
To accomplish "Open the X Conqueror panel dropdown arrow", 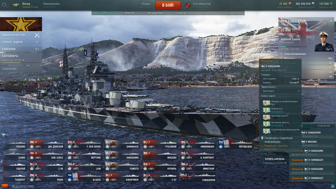I will (331, 21).
